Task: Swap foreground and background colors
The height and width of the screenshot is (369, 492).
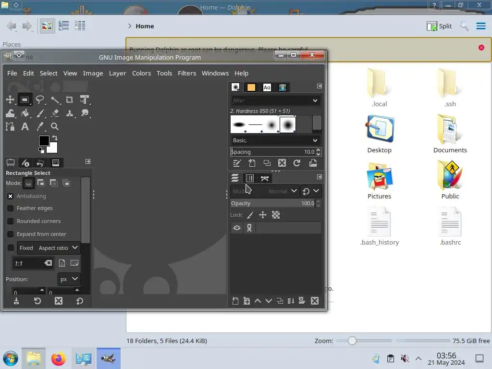Action: point(55,138)
